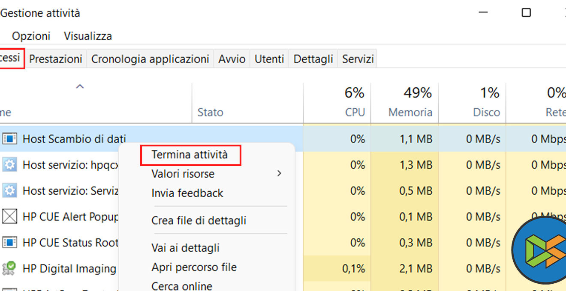The height and width of the screenshot is (291, 566).
Task: Choose Apri percorso file from the menu
Action: pyautogui.click(x=194, y=267)
